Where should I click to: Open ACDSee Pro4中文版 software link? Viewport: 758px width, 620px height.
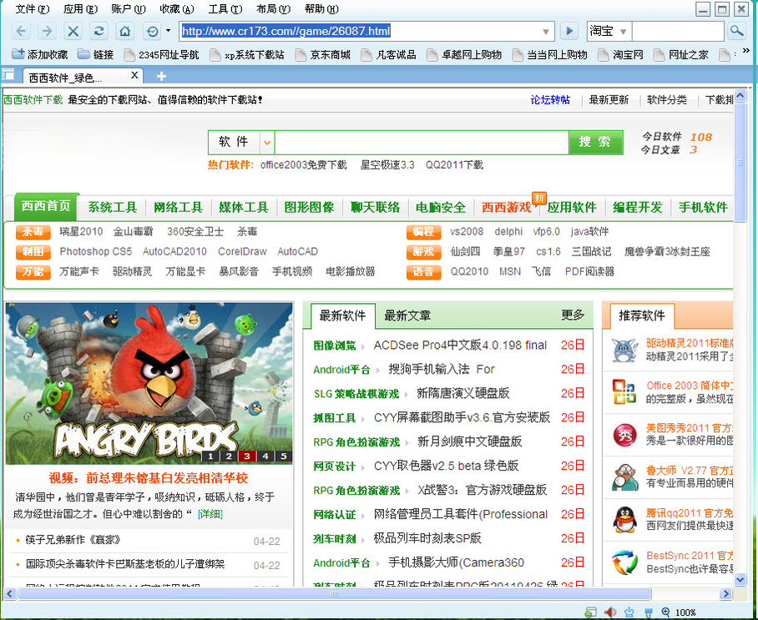point(460,345)
